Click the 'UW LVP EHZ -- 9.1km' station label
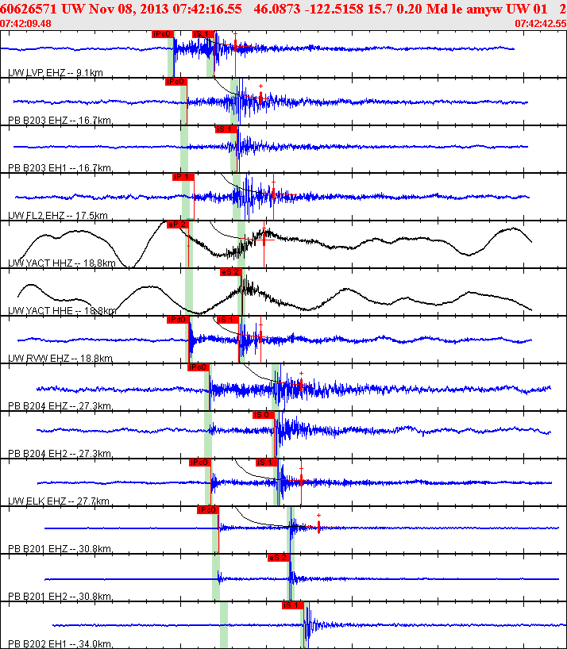The width and height of the screenshot is (567, 649). pos(56,73)
